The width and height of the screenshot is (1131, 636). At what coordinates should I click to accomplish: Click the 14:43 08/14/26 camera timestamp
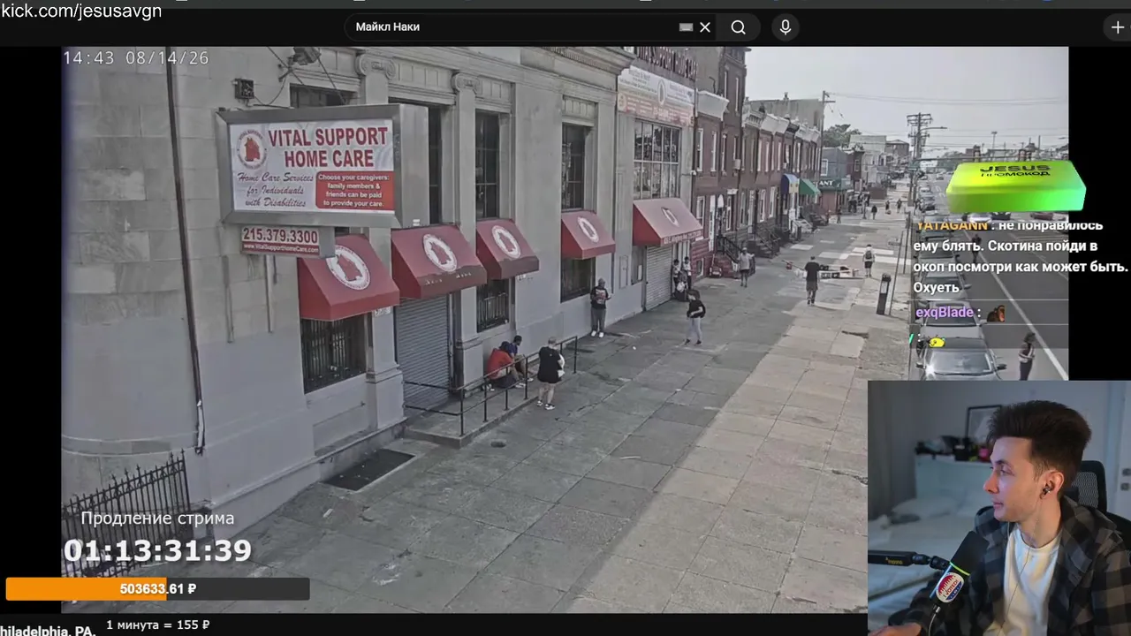pos(136,58)
